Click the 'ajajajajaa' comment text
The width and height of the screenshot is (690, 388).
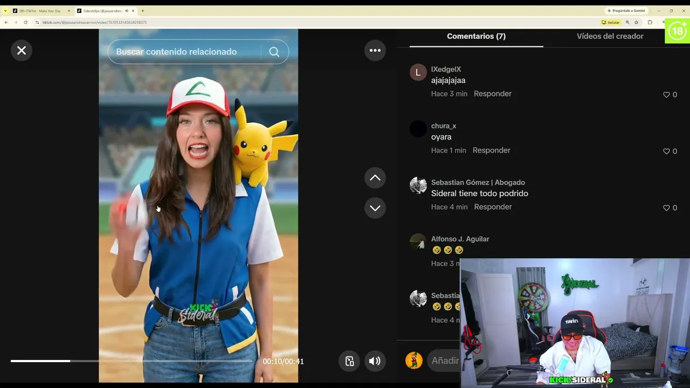(448, 80)
